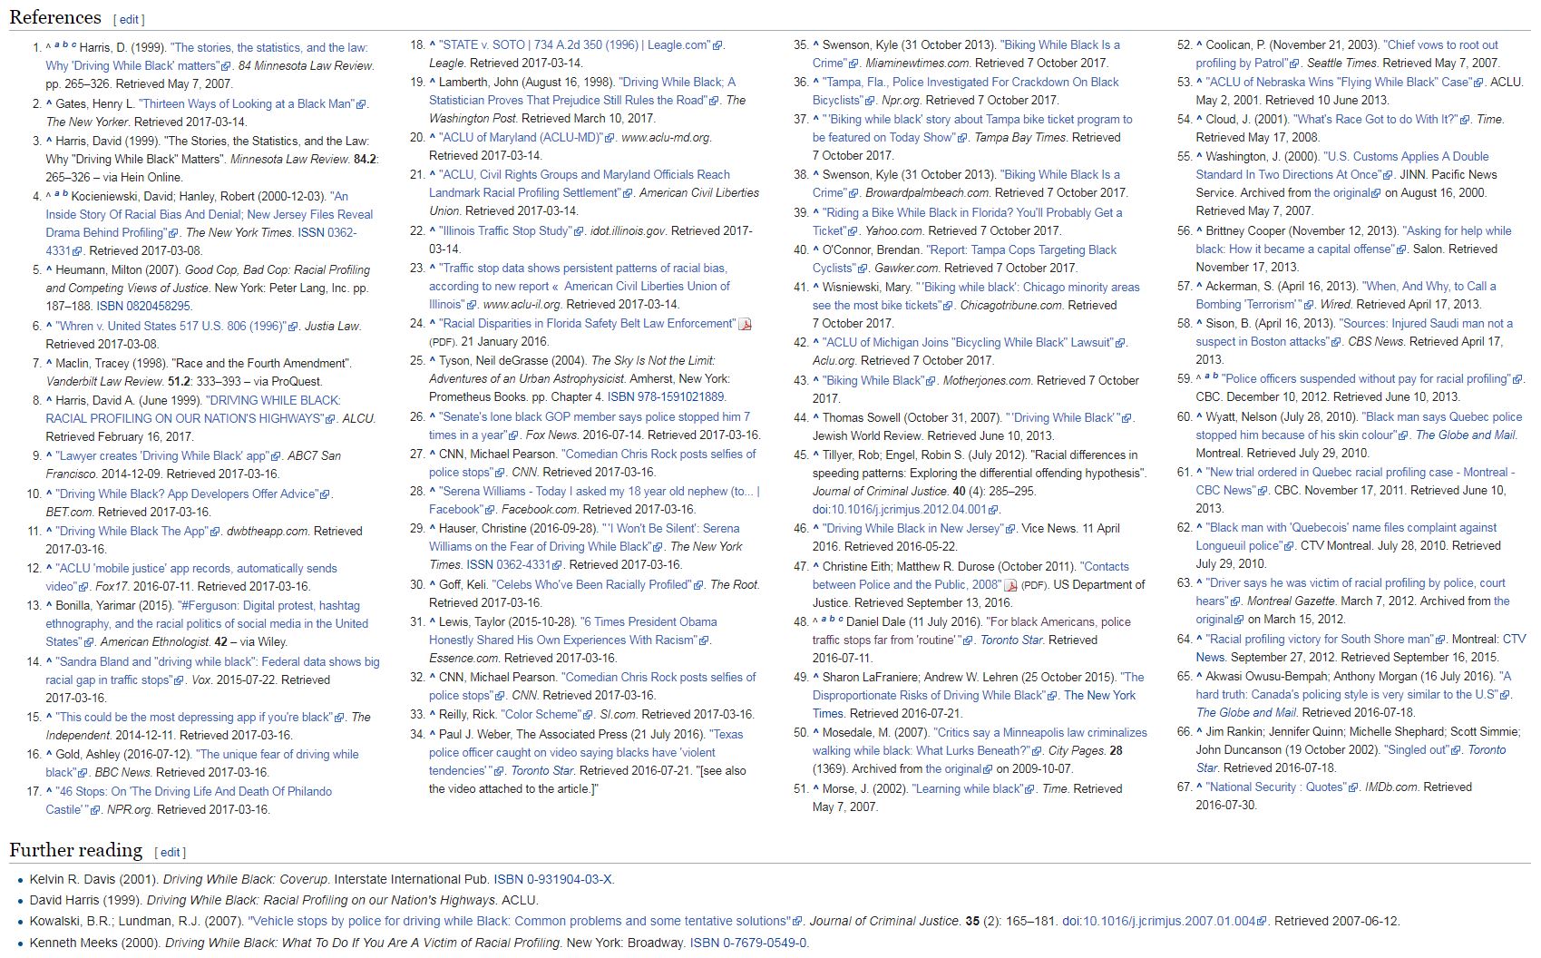This screenshot has width=1541, height=958.
Task: Open doi:10.1016/j.jcrimjus.2007.01.004 link
Action: click(x=1158, y=922)
